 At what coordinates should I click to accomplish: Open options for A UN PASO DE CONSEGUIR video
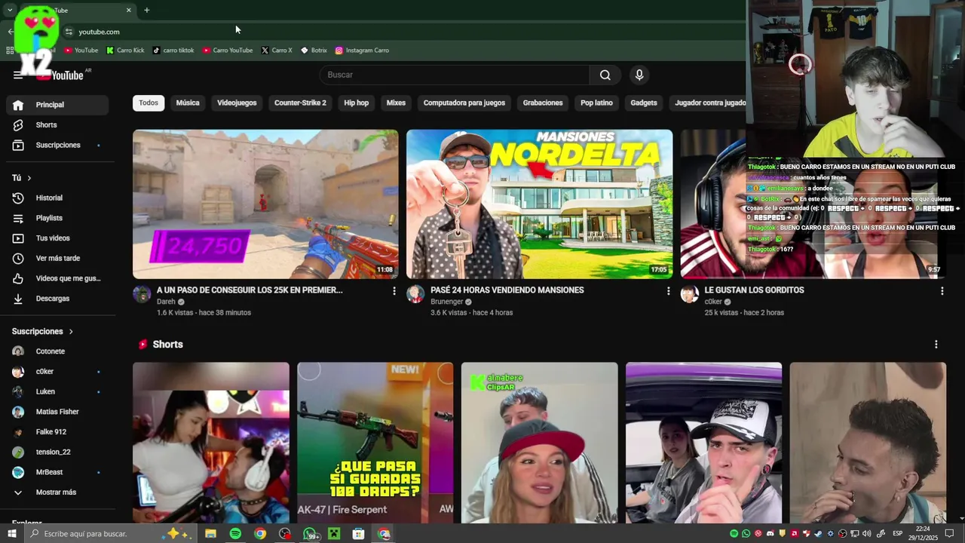coord(394,290)
